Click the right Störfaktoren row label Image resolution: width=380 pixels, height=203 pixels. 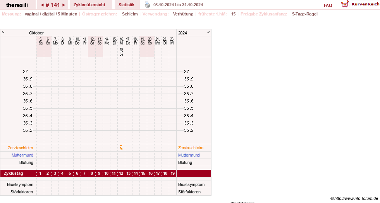coord(189,192)
